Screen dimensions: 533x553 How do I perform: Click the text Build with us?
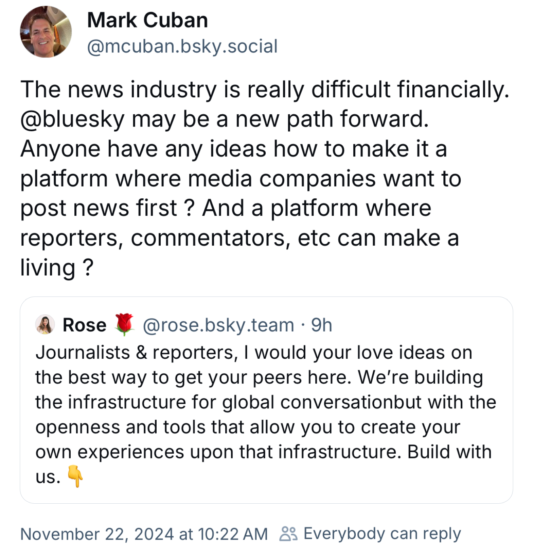pyautogui.click(x=448, y=452)
